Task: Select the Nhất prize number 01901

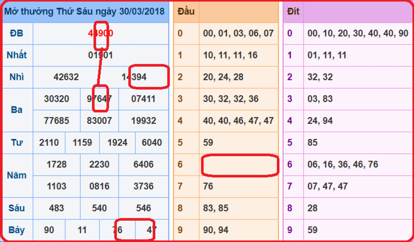Action: click(x=100, y=55)
